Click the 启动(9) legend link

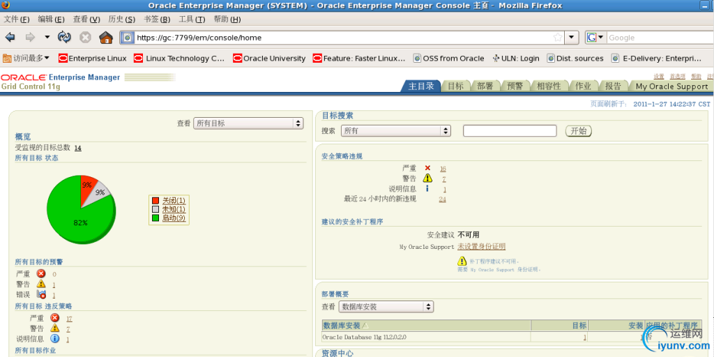coord(174,218)
